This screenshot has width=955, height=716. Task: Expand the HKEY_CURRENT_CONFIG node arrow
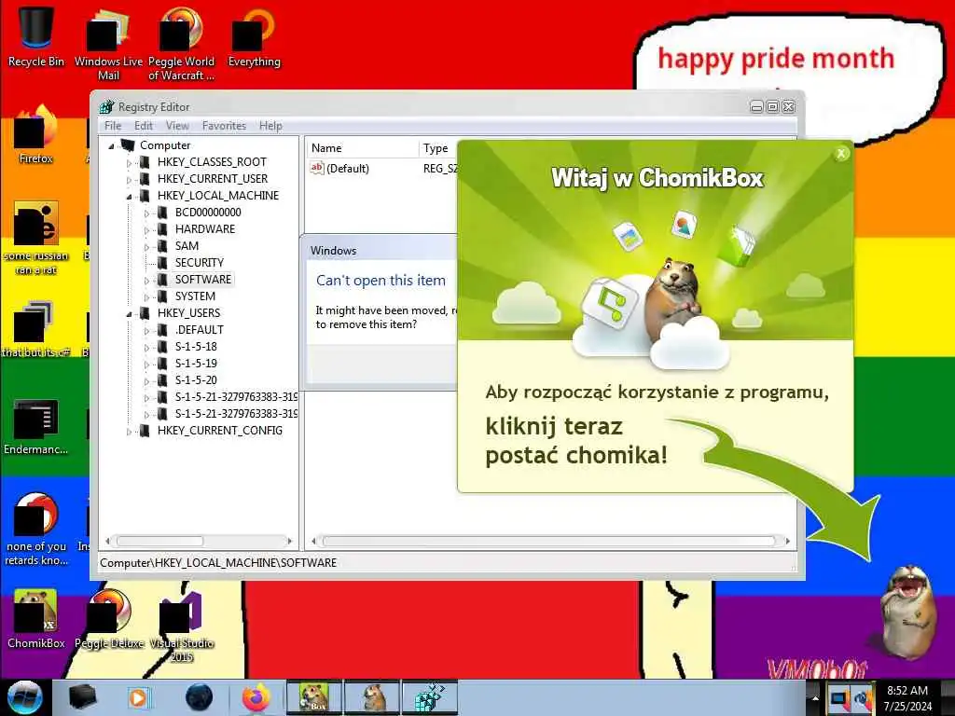click(129, 432)
